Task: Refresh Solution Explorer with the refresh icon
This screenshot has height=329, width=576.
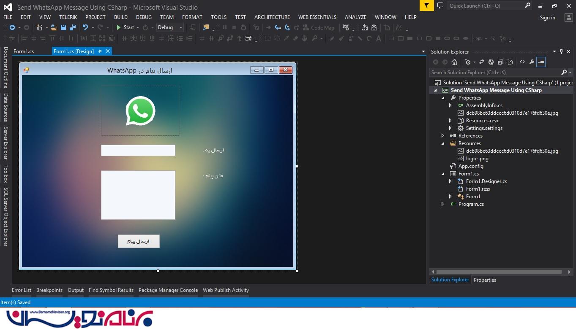Action: tap(491, 62)
